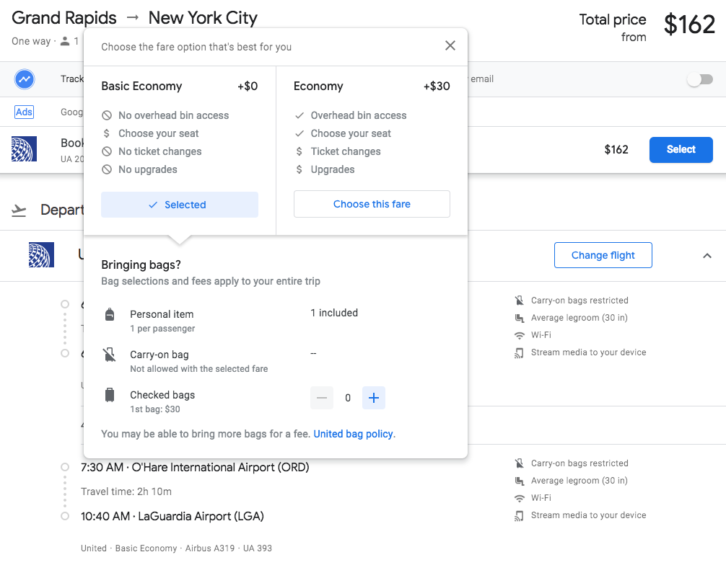Click United logo in booking row
Viewport: 726px width, 565px height.
(24, 149)
